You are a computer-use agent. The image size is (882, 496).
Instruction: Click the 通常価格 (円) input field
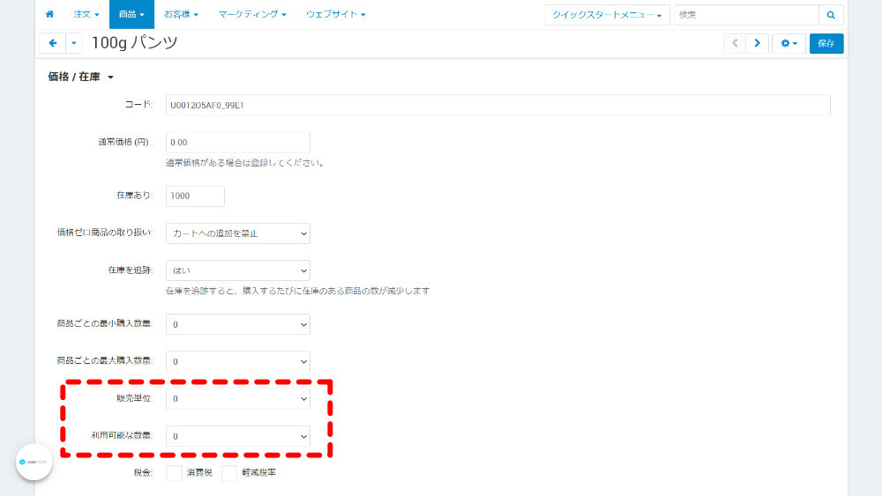(x=238, y=142)
